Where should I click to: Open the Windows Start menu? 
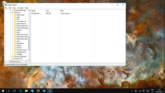(x=3, y=91)
